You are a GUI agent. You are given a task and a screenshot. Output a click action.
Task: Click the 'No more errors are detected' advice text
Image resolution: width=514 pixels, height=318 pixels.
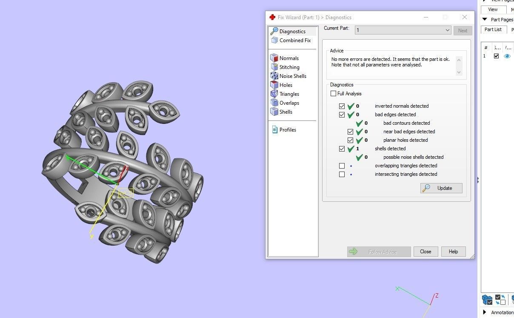(x=390, y=62)
